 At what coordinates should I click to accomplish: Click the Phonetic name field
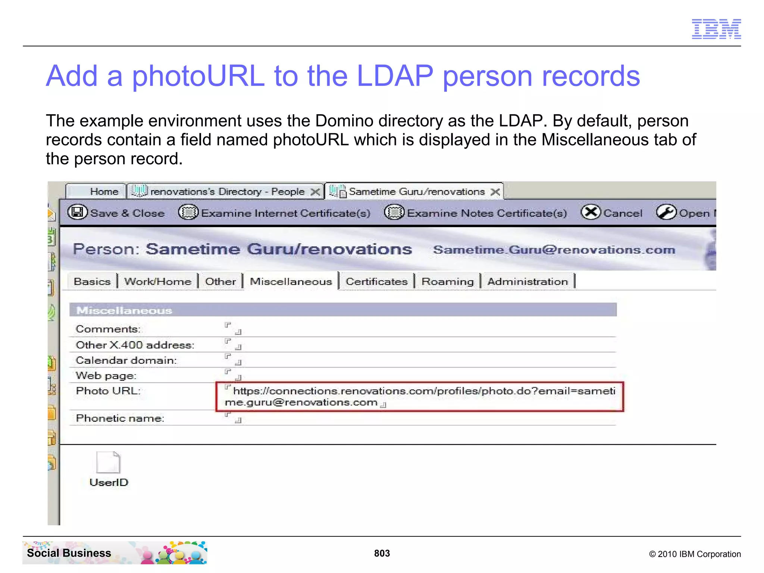[x=233, y=417]
